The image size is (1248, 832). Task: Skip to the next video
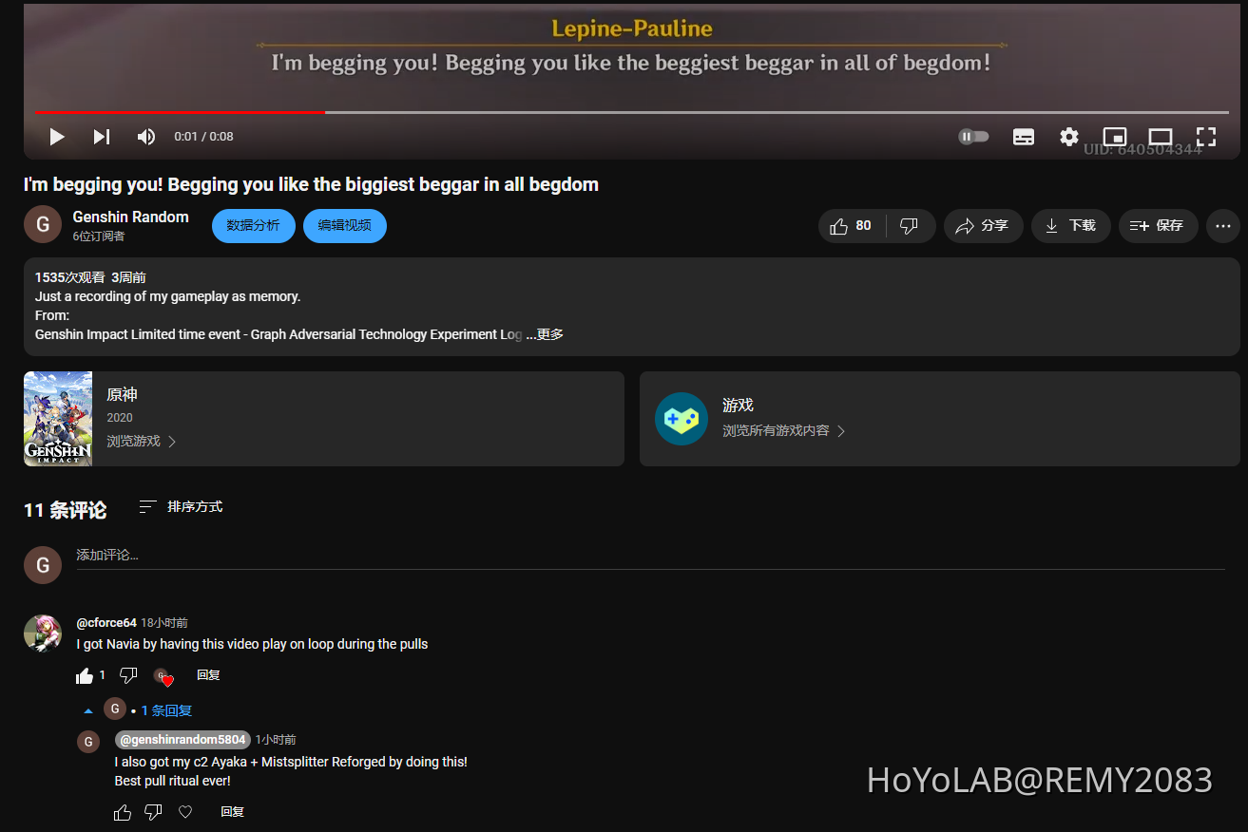coord(101,137)
